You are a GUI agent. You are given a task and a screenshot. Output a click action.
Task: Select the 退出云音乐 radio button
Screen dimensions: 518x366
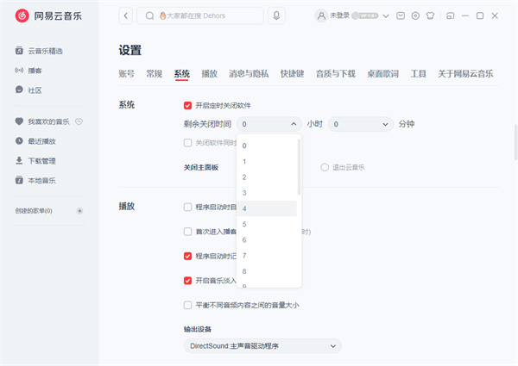tap(325, 167)
